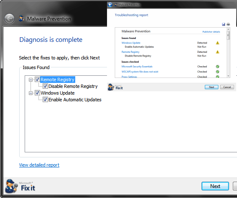This screenshot has width=237, height=198.
Task: Collapse the Remote Registry tree node
Action: tap(31, 80)
